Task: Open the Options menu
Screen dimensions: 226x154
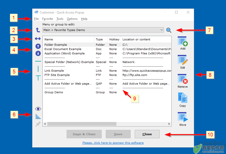Action: click(72, 19)
